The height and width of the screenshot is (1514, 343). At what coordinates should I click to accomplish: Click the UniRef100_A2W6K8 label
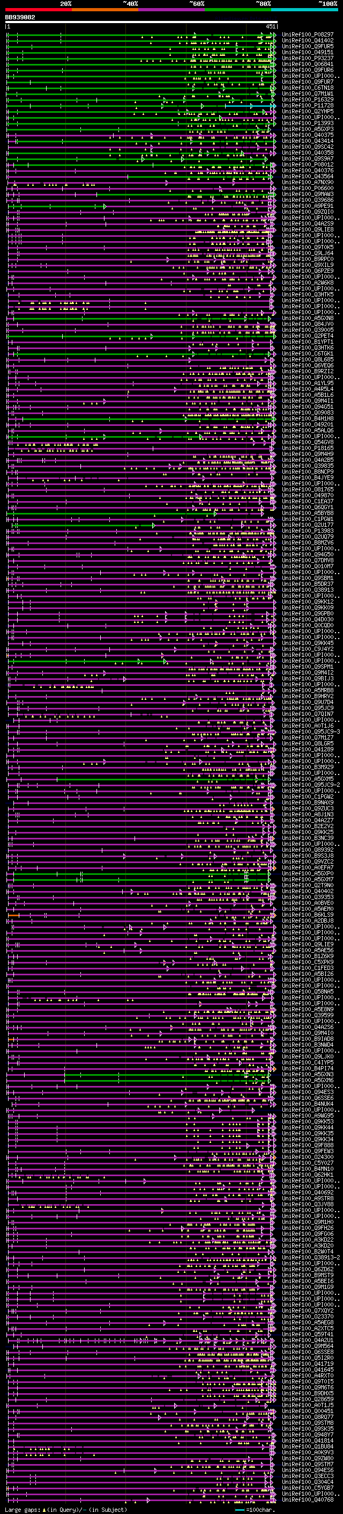[308, 282]
